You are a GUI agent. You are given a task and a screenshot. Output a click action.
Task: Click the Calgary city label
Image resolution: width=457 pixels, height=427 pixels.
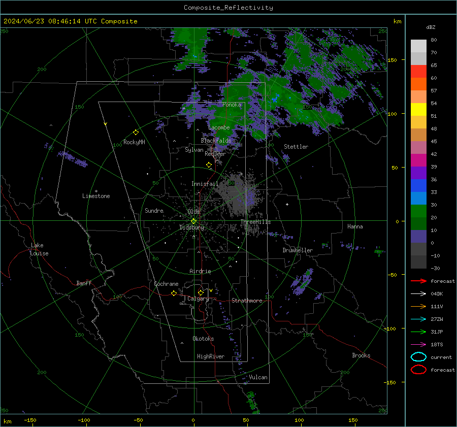[198, 299]
